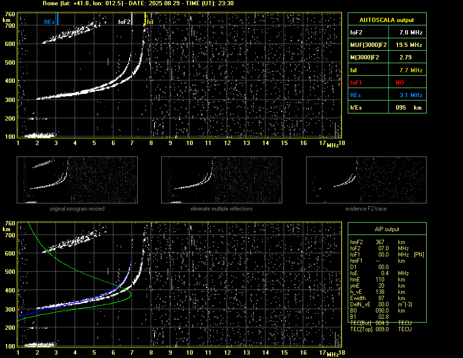This screenshot has height=358, width=463.
Task: Select the h'Es value 095 km
Action: pos(408,108)
